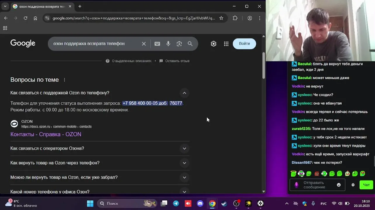Click the page vertical scrollbar thumb
This screenshot has width=375, height=210.
(264, 66)
